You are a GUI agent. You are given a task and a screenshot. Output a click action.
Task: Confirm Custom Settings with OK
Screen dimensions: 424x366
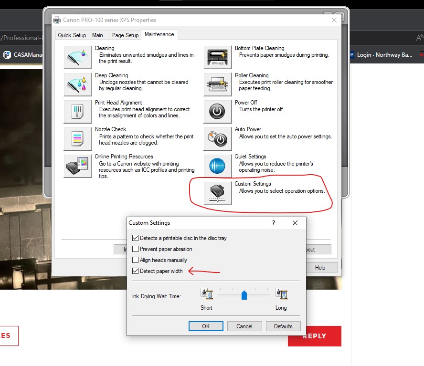click(206, 326)
